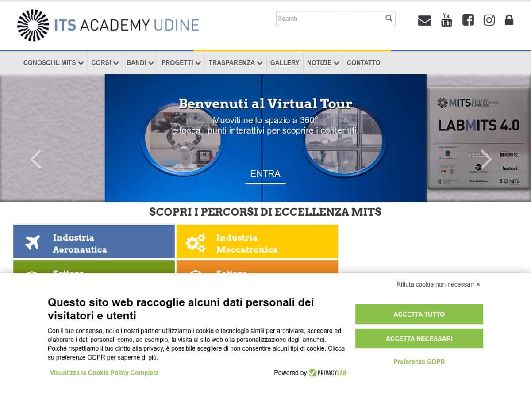Viewport: 531px width, 398px height.
Task: Click the search magnifier icon
Action: pos(389,18)
